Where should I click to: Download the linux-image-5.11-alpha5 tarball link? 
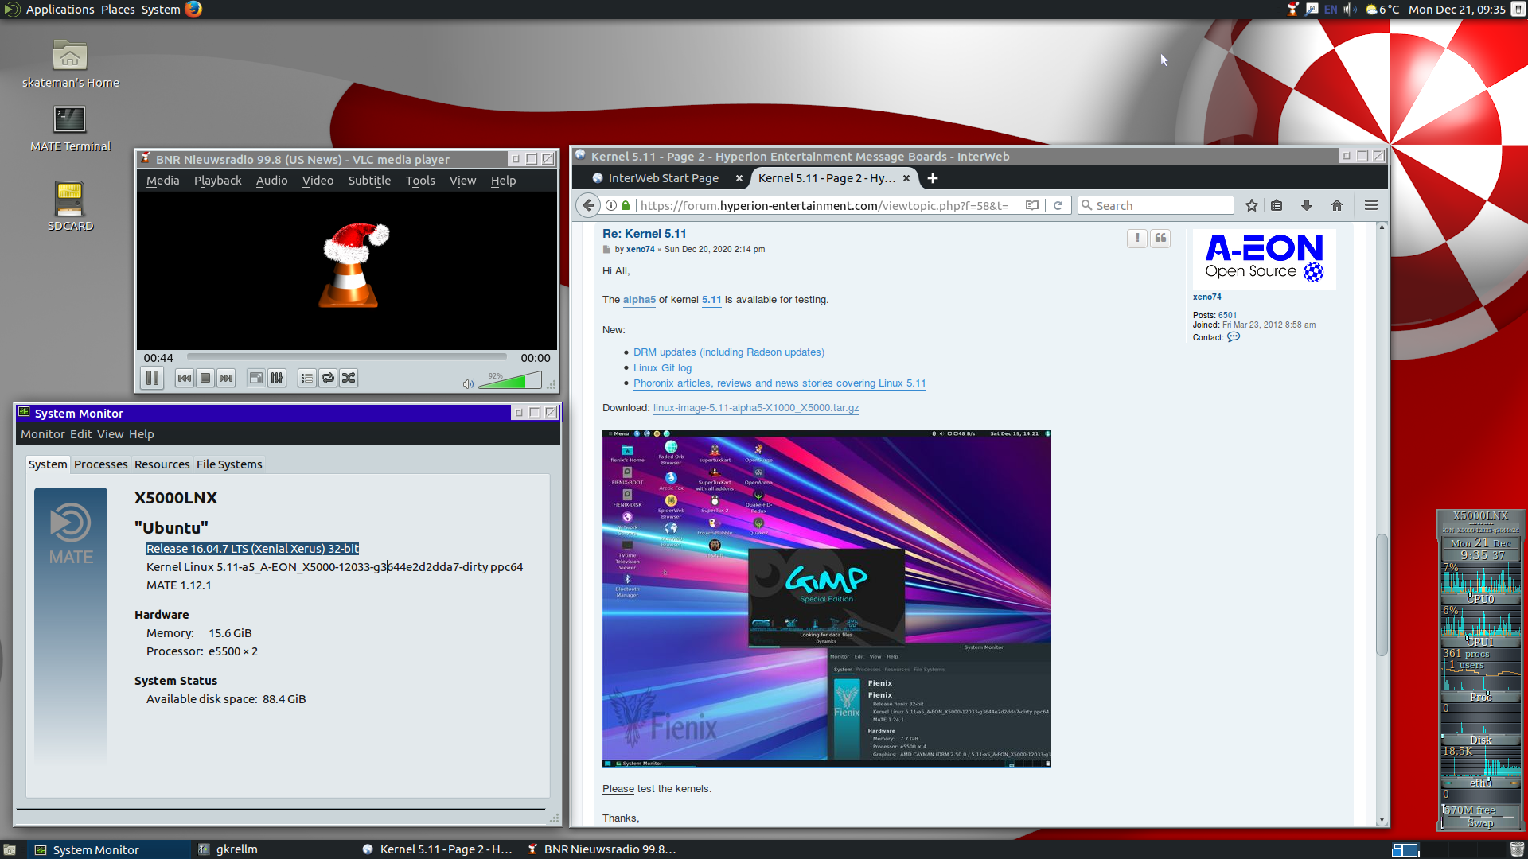pos(756,408)
